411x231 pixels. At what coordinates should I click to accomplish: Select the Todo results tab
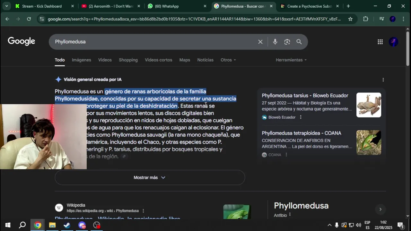coord(60,60)
